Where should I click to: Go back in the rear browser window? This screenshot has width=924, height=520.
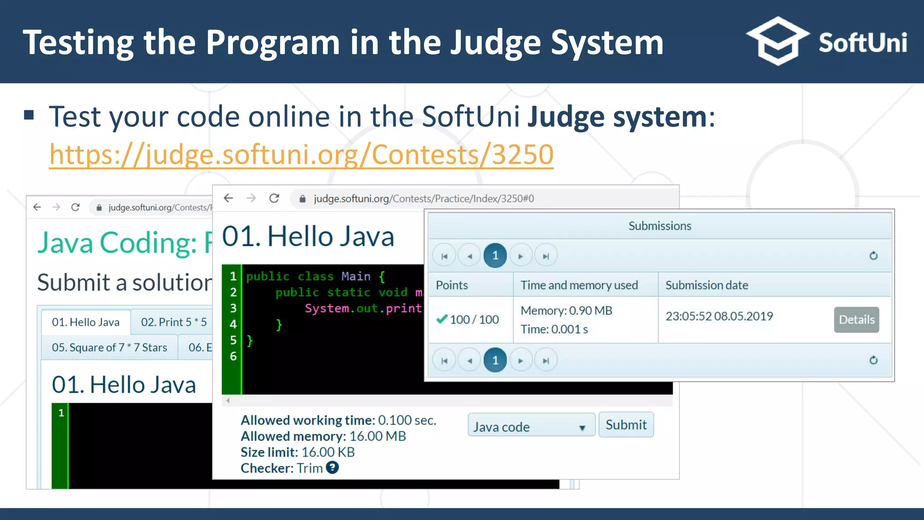[37, 207]
